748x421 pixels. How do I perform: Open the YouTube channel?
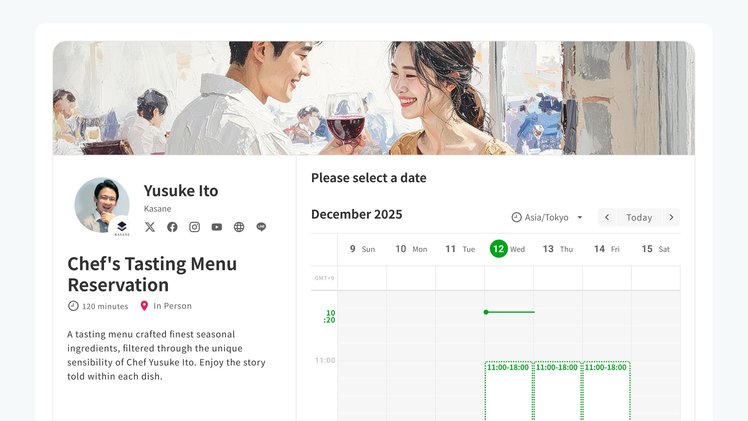[217, 227]
